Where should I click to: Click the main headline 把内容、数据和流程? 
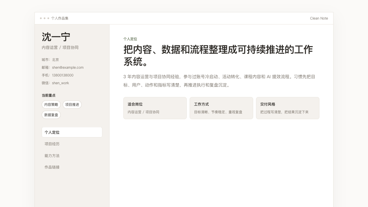coord(218,55)
